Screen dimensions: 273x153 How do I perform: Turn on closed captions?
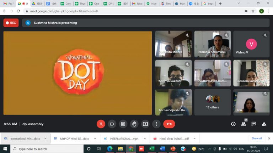point(123,124)
